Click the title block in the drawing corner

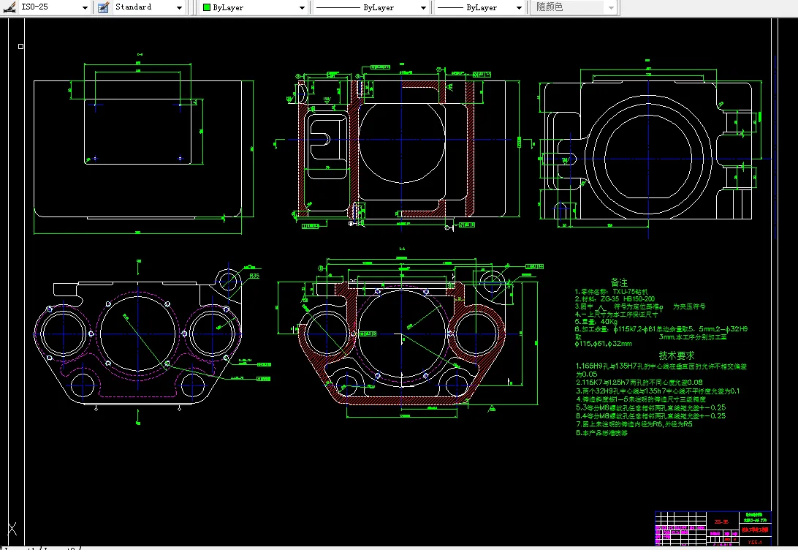point(713,528)
